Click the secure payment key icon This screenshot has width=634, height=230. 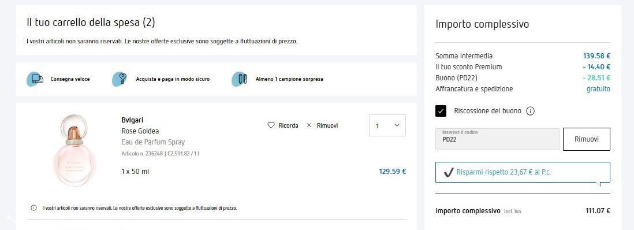pyautogui.click(x=120, y=79)
